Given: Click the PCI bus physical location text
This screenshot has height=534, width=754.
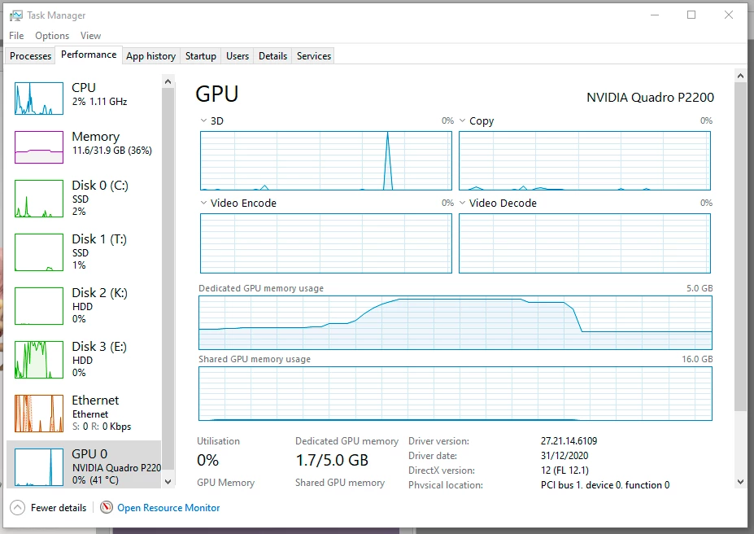Looking at the screenshot, I should point(605,485).
